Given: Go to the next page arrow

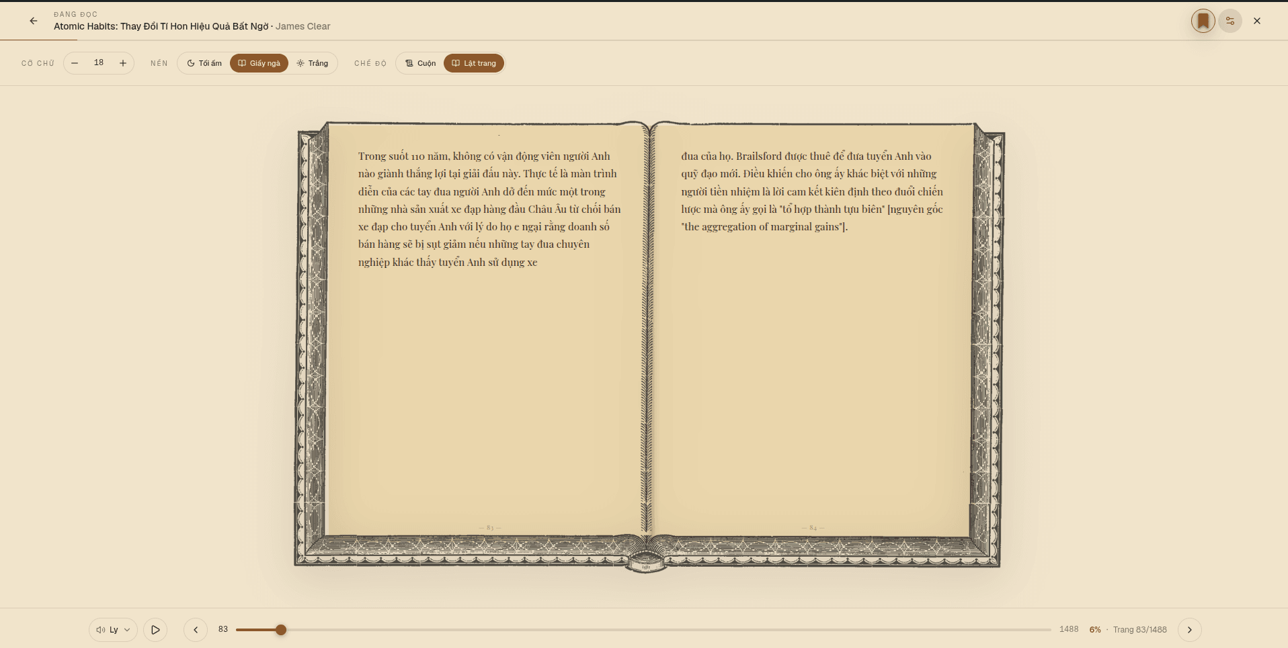Looking at the screenshot, I should (1190, 630).
